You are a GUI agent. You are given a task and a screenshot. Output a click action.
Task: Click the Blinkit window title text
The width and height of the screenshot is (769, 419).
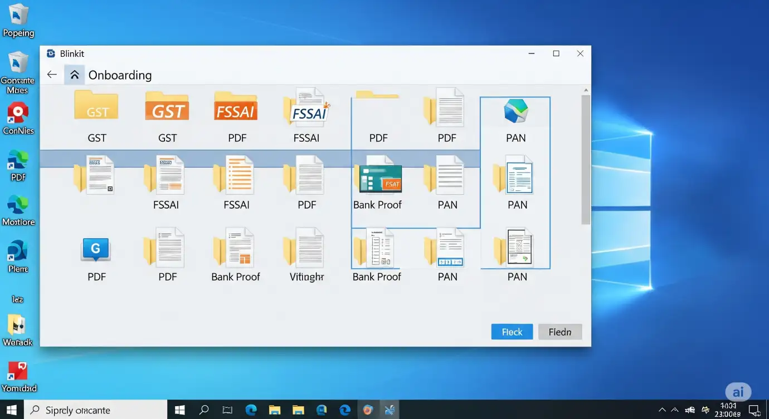click(x=72, y=53)
